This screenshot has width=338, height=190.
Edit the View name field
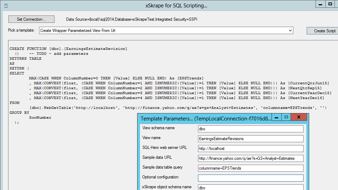(x=251, y=139)
